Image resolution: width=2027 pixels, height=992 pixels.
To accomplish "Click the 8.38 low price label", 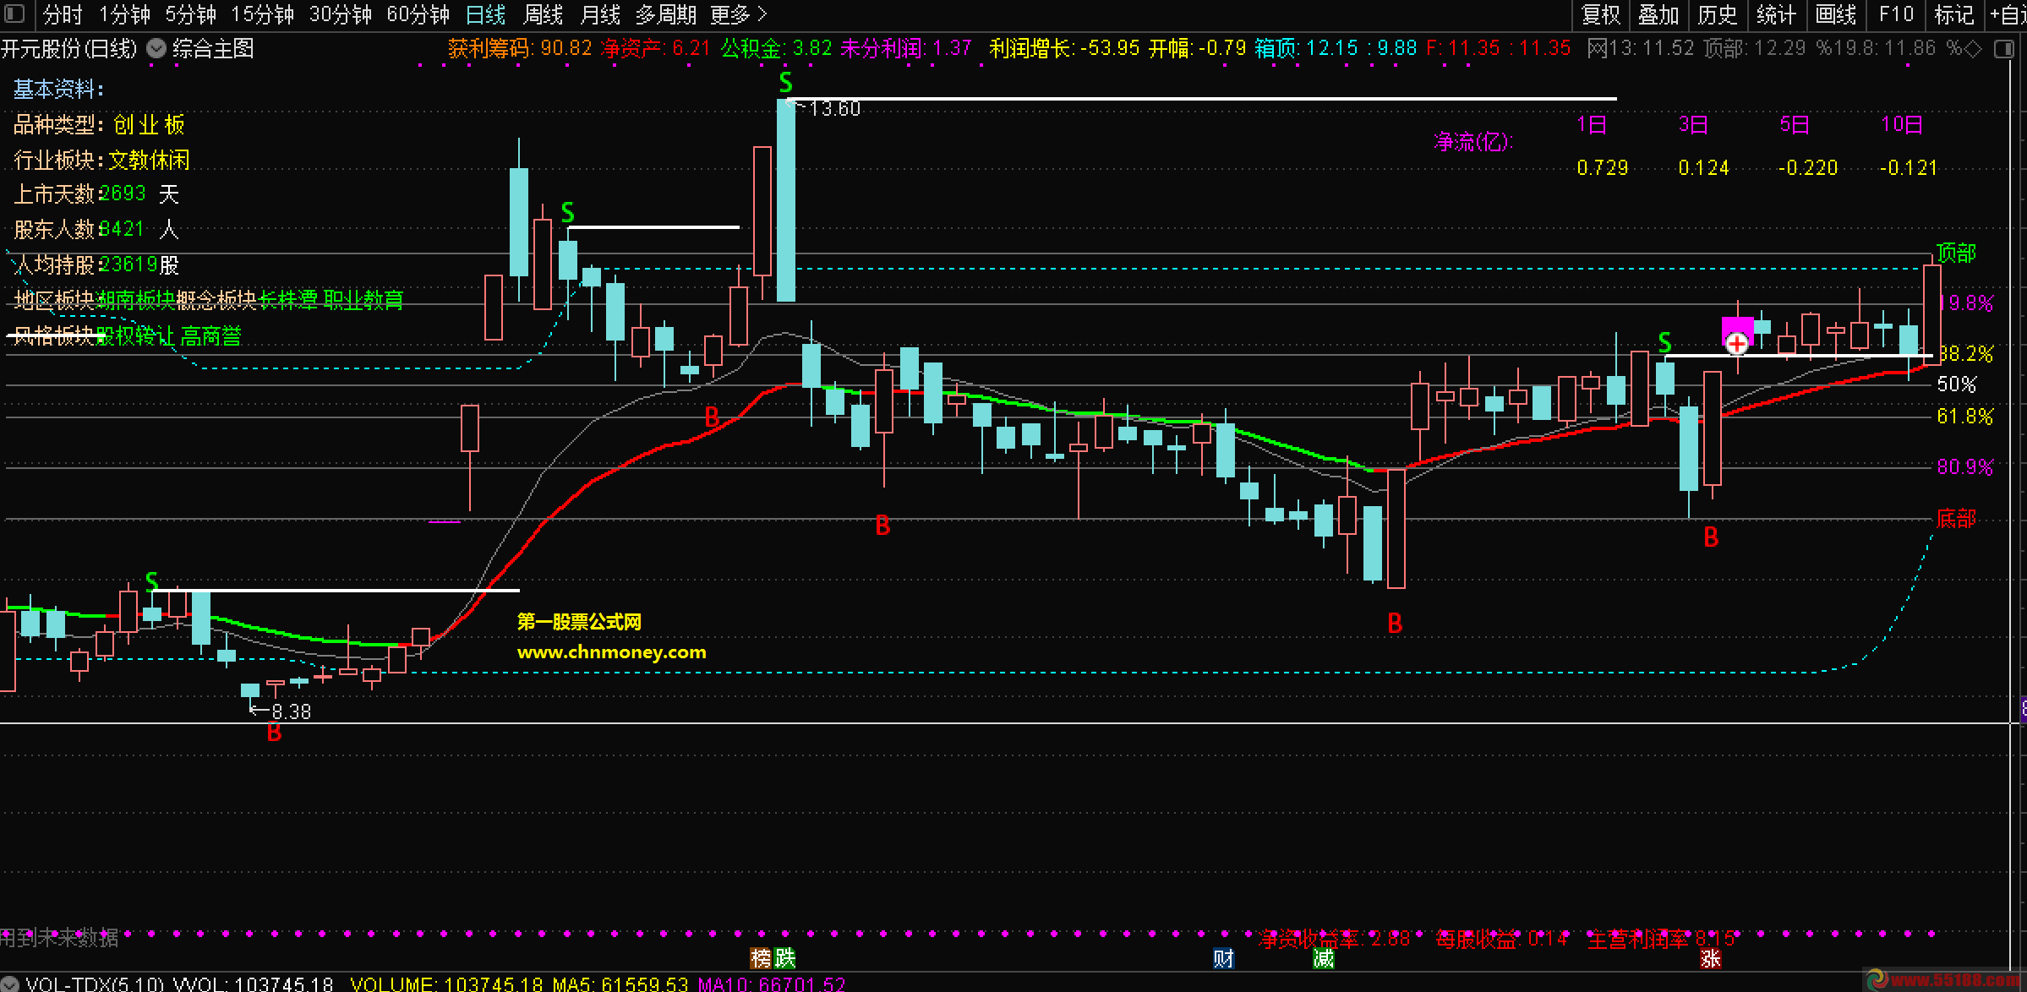I will point(291,711).
